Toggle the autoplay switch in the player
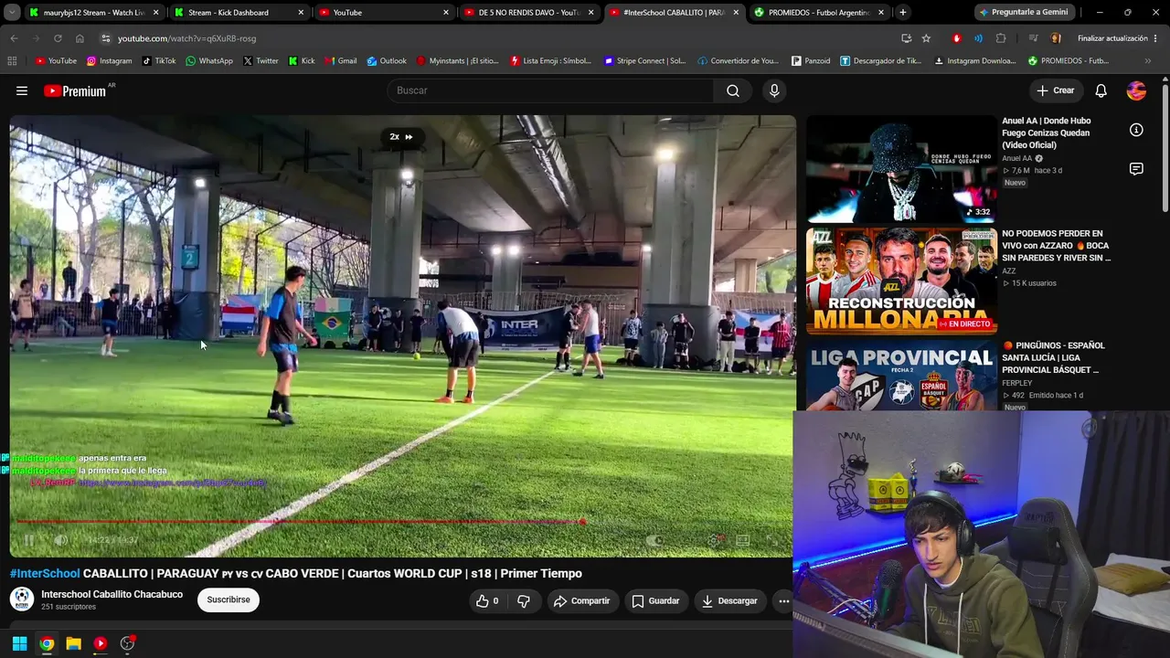 point(655,540)
